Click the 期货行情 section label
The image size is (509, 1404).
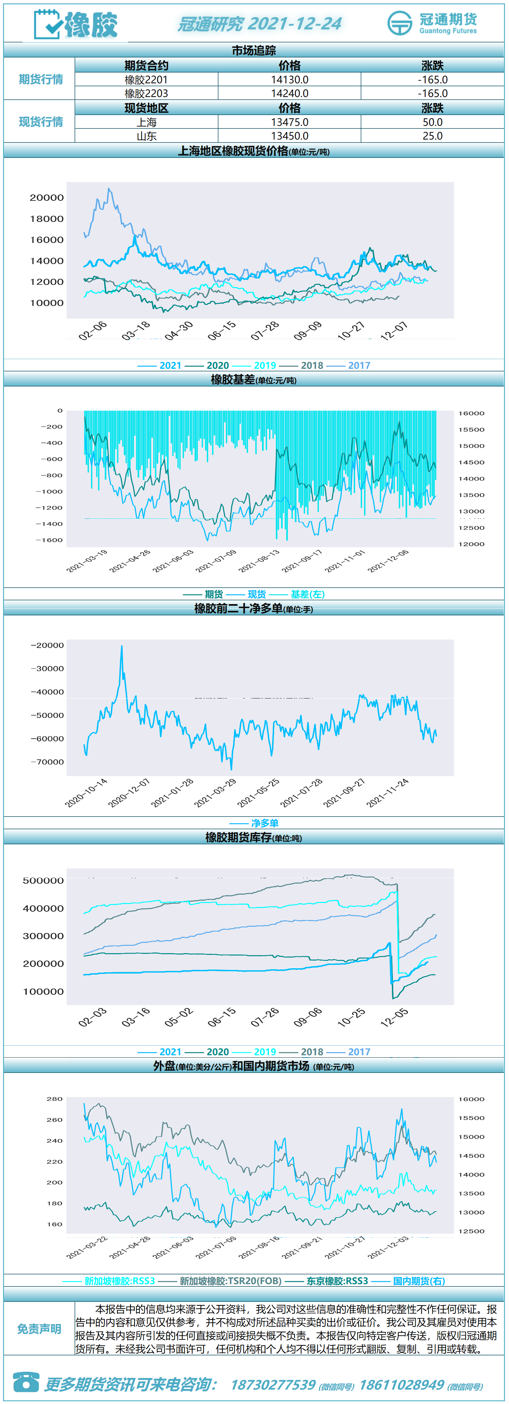click(x=40, y=80)
